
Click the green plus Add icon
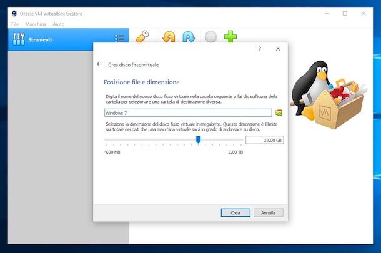click(x=230, y=36)
